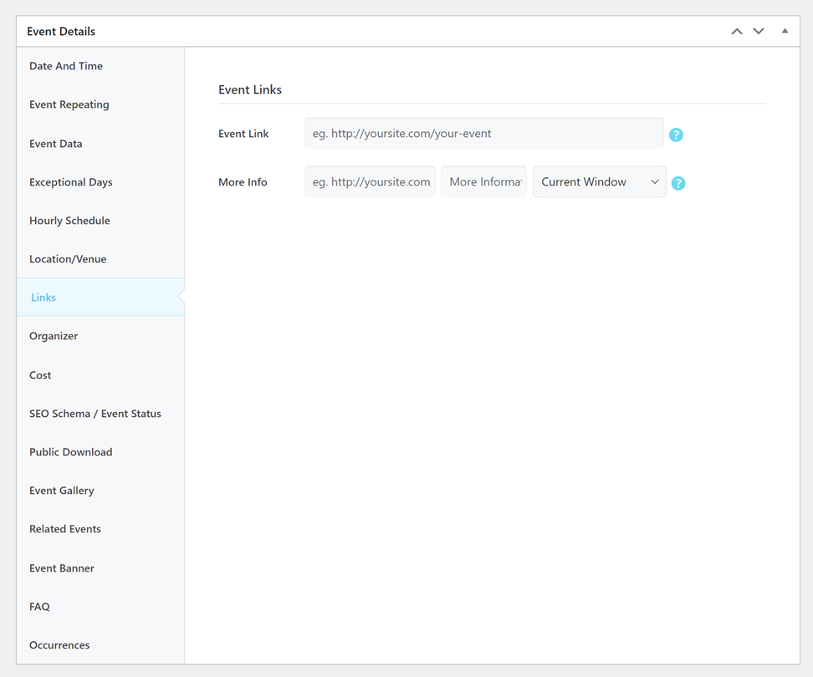This screenshot has height=677, width=813.
Task: Collapse the Event Details panel
Action: (x=785, y=32)
